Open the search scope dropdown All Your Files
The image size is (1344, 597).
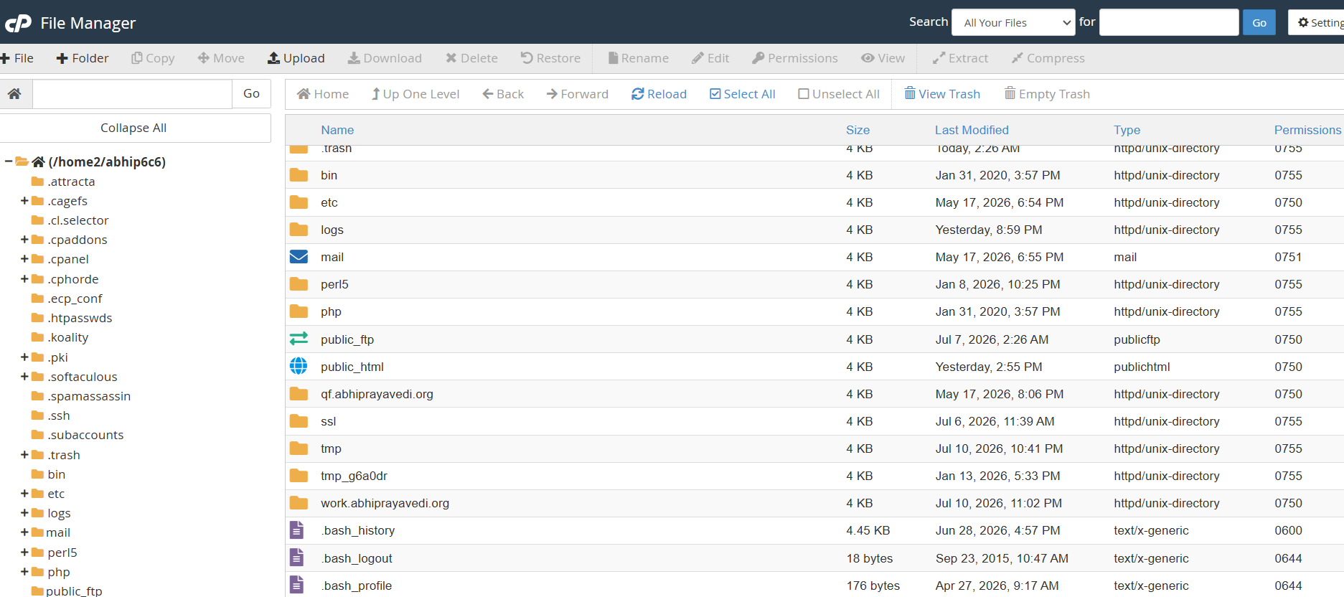(x=1013, y=22)
